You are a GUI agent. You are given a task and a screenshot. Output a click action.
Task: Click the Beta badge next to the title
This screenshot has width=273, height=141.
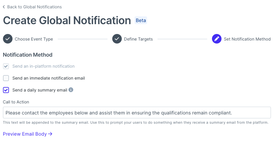pos(141,20)
